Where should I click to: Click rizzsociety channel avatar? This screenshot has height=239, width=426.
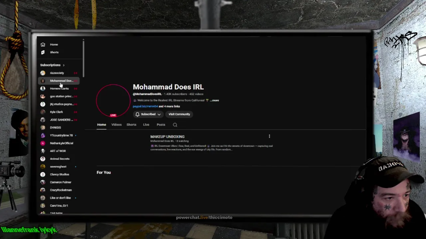(x=43, y=73)
